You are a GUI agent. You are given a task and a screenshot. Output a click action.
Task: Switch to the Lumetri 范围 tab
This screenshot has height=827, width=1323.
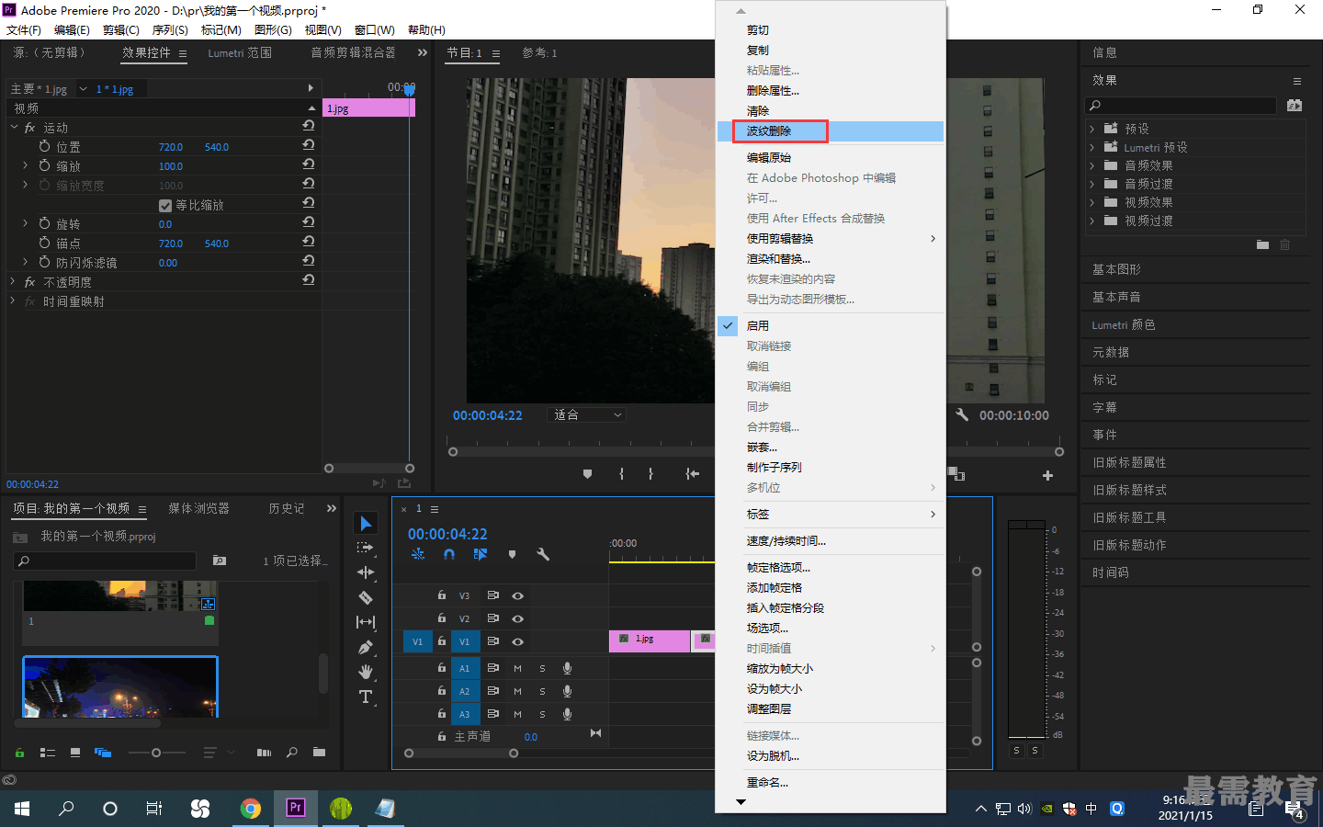tap(239, 53)
